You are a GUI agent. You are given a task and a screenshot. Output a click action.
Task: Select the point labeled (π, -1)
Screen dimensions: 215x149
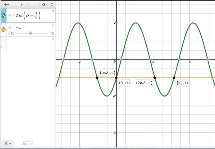click(x=174, y=78)
